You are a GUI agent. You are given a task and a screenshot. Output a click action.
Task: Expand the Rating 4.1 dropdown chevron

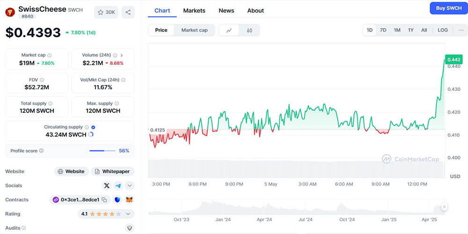pos(128,214)
